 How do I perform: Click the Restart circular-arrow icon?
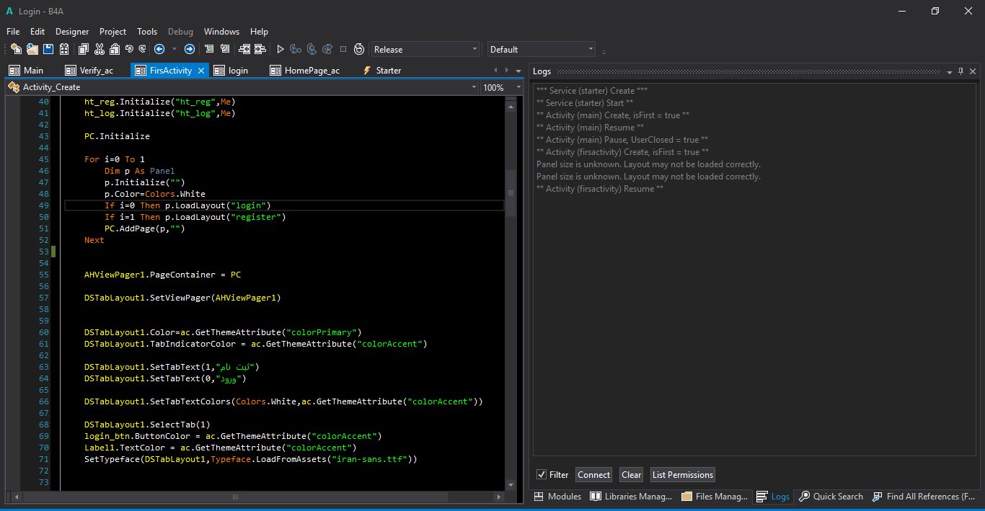click(359, 49)
